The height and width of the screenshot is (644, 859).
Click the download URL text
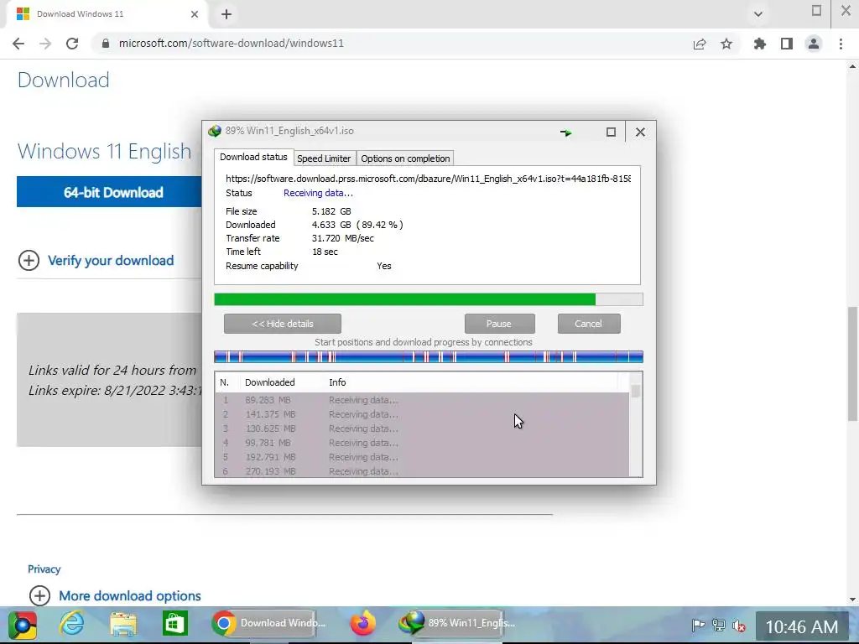(x=428, y=179)
